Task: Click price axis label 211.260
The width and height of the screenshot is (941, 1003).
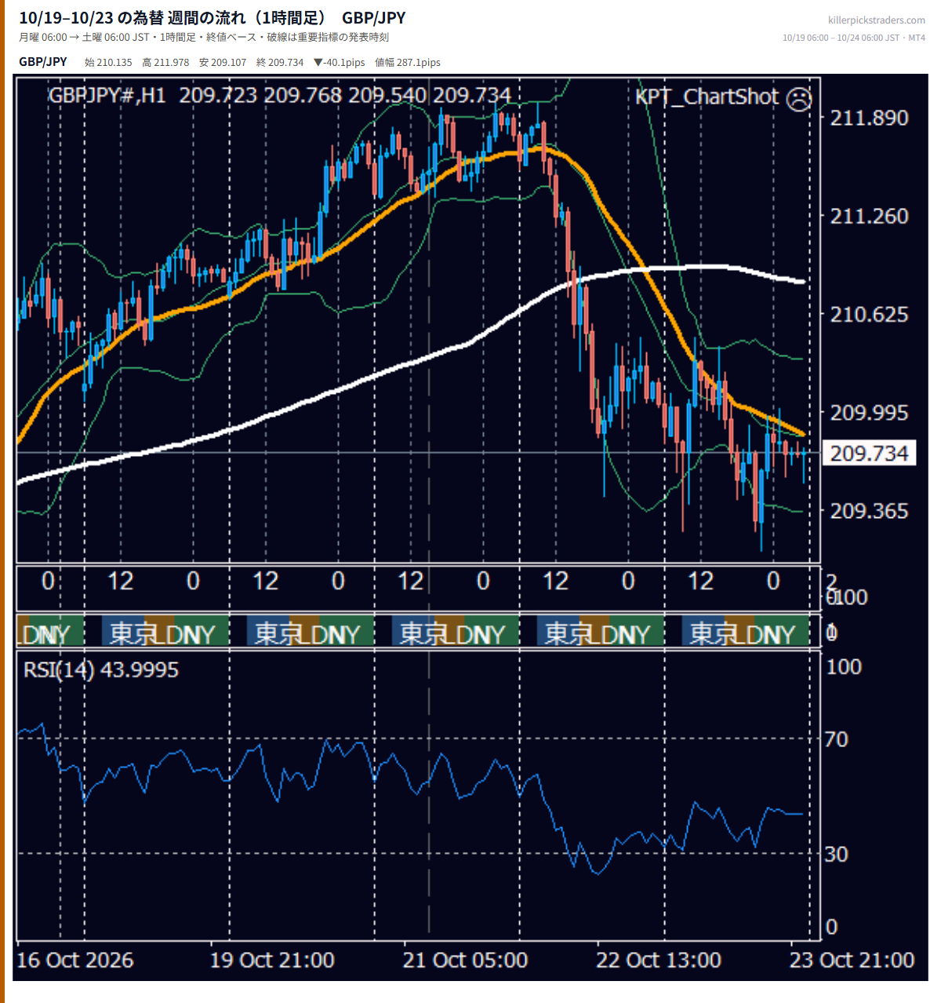Action: (x=869, y=216)
